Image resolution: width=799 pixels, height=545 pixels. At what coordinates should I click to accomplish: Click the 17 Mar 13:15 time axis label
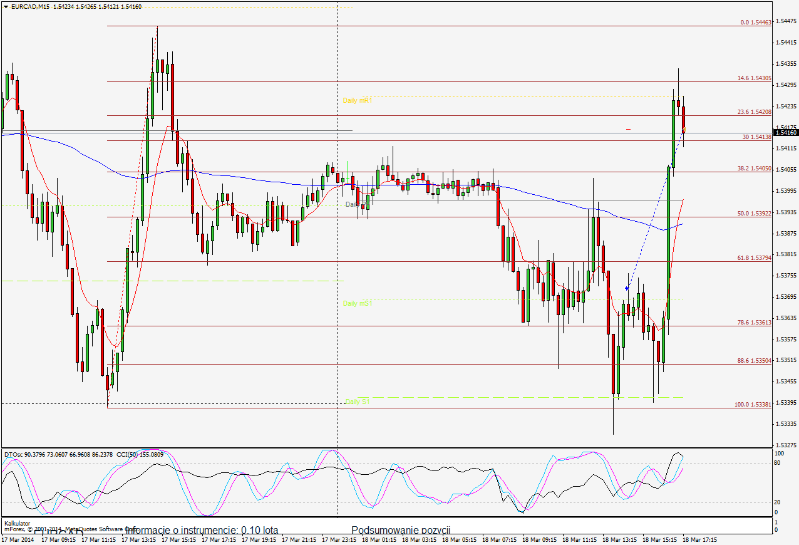[138, 539]
